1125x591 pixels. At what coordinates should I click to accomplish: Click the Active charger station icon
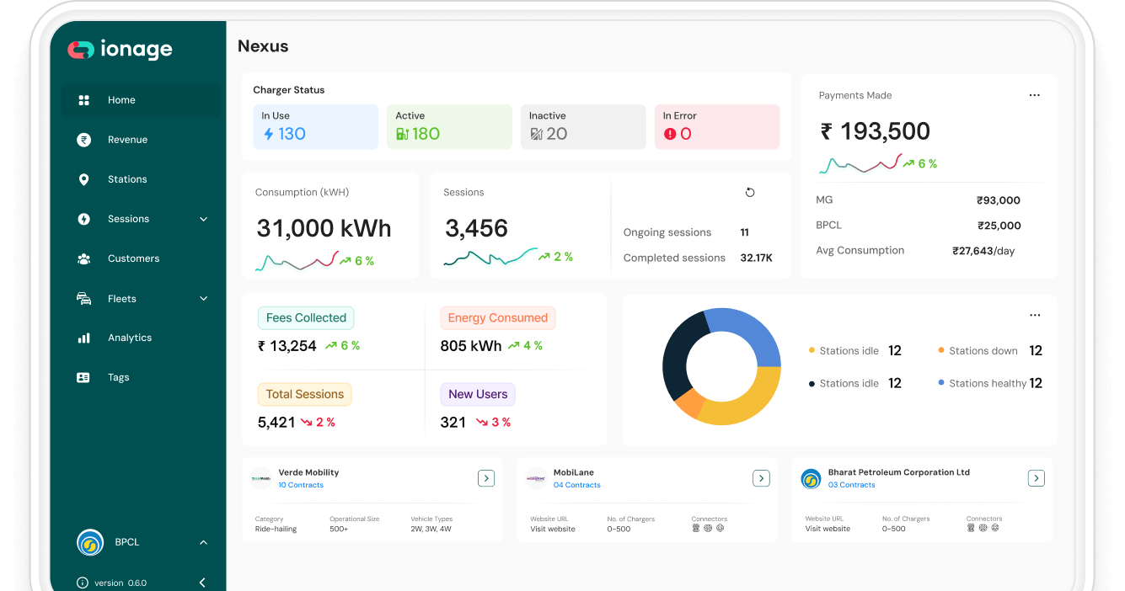click(x=402, y=134)
